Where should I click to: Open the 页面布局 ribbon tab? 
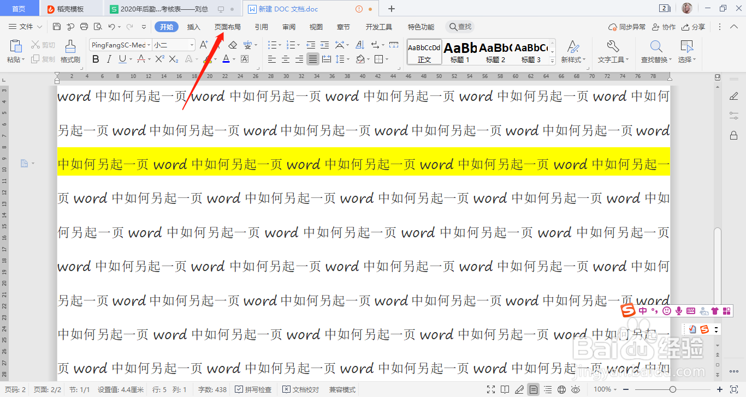(x=228, y=26)
